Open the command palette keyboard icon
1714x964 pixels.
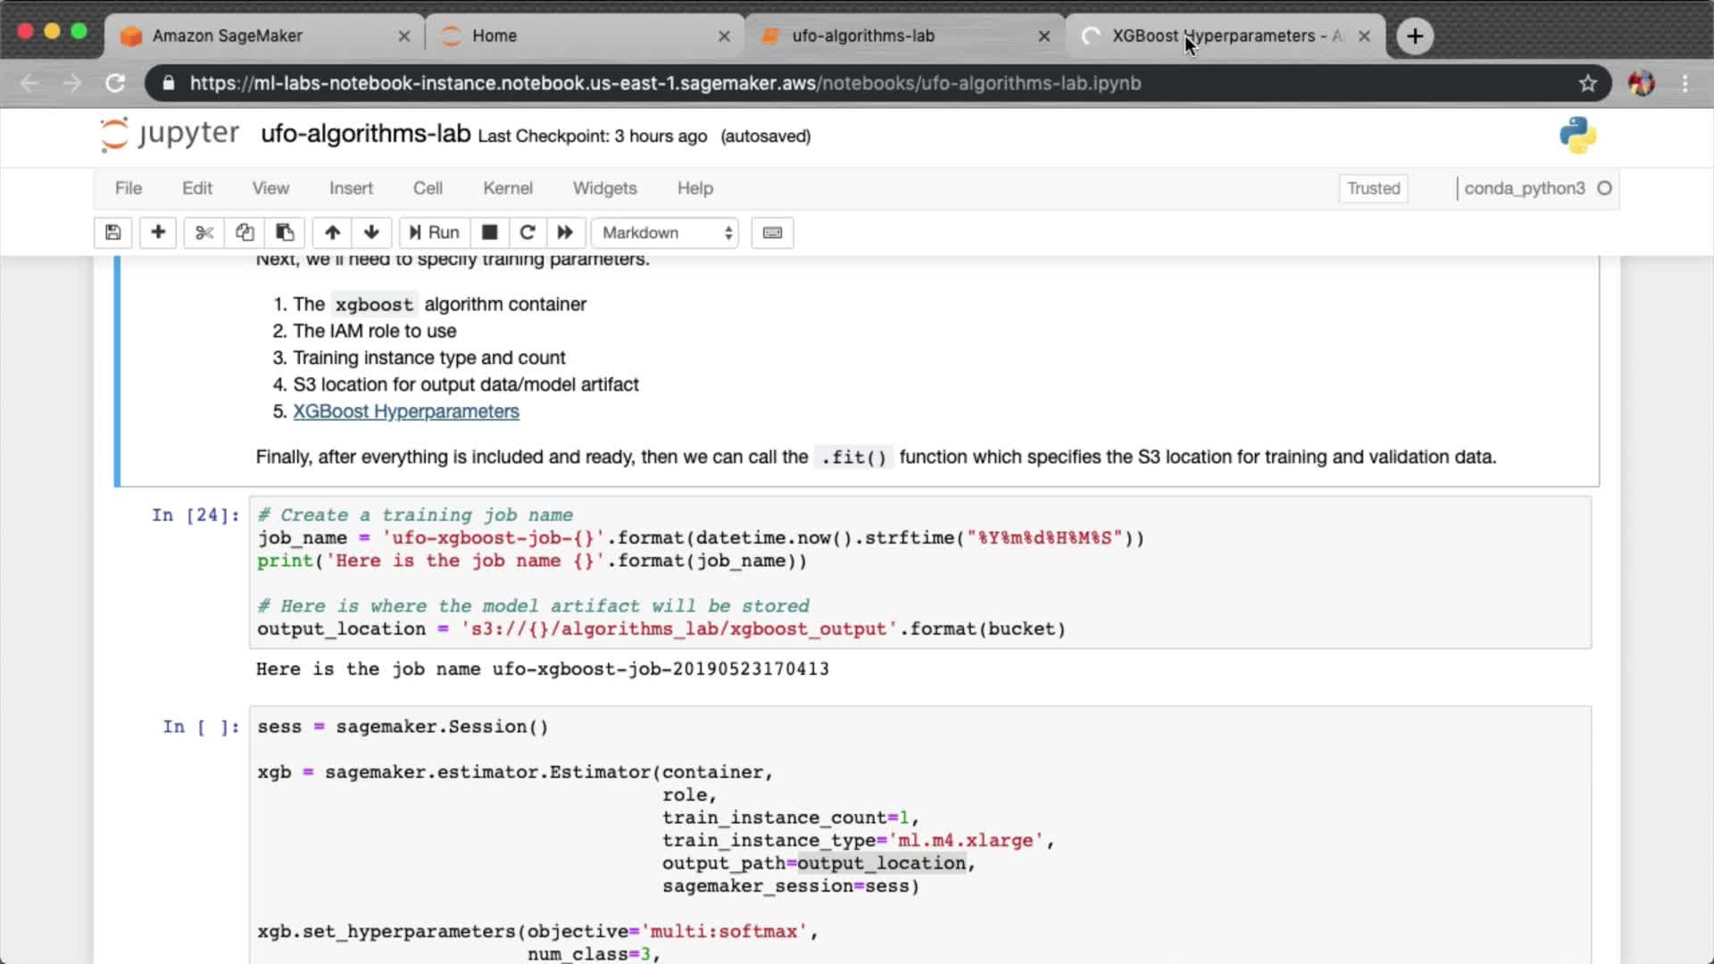point(772,233)
